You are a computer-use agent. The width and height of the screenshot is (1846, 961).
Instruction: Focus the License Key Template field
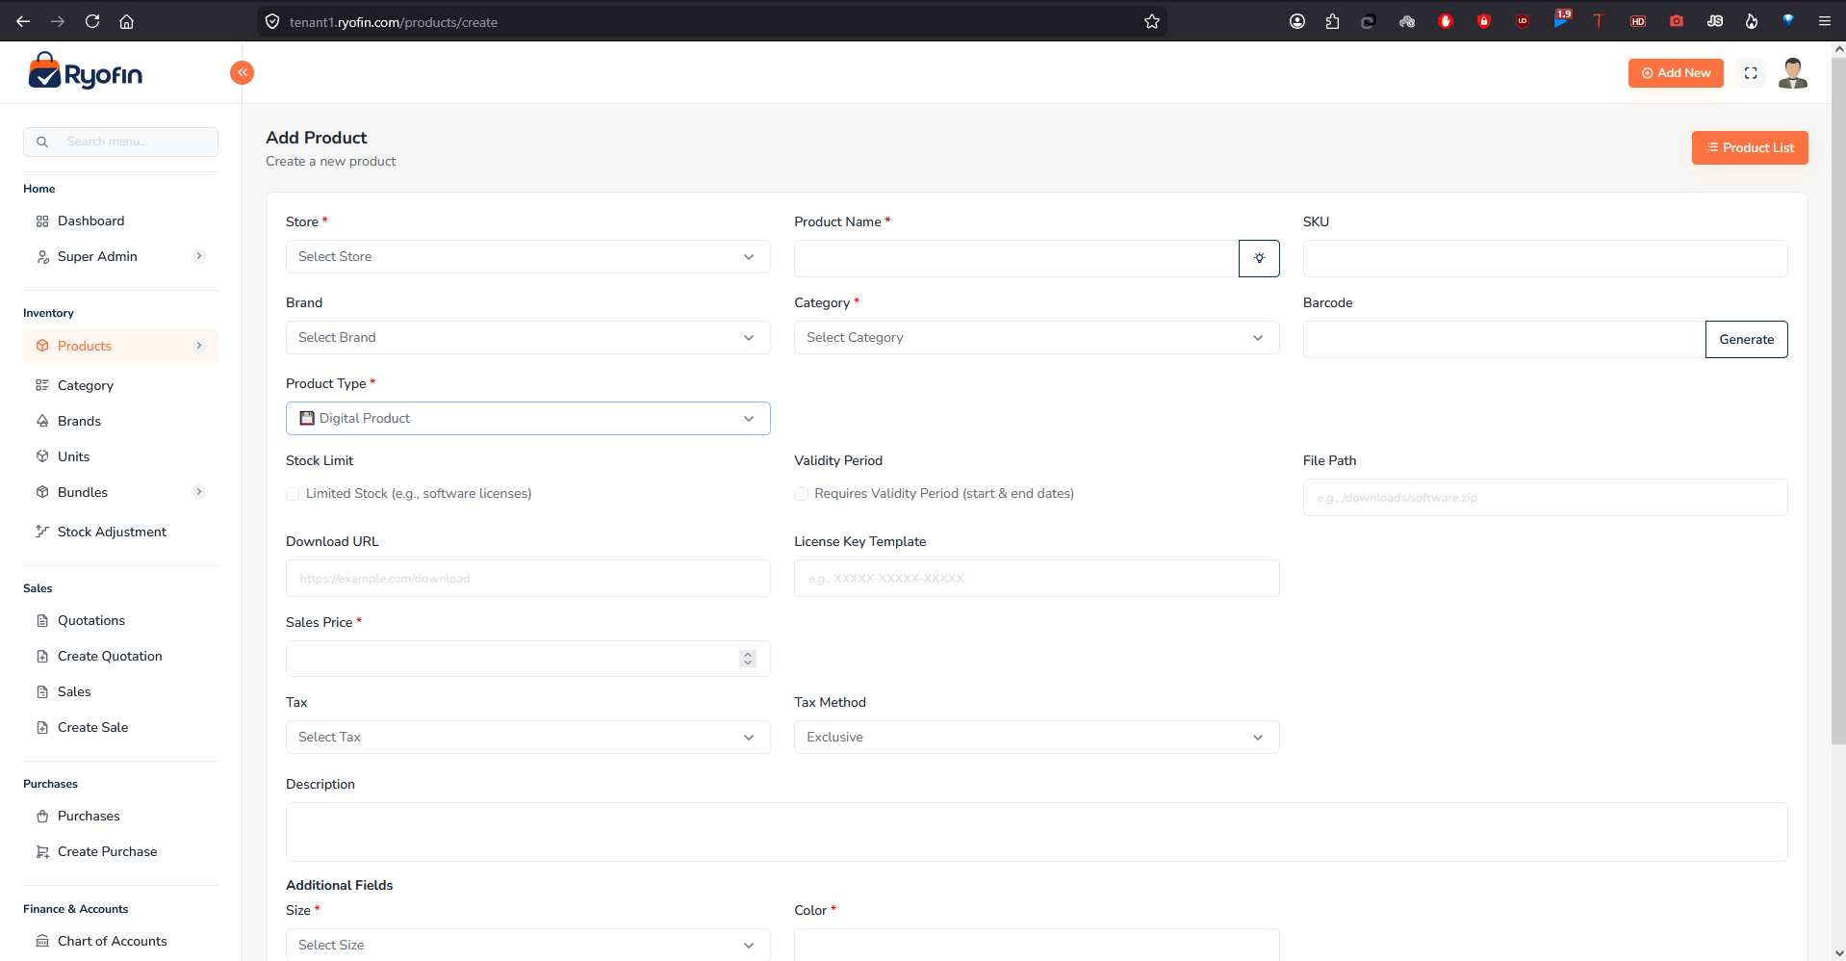(x=1037, y=578)
